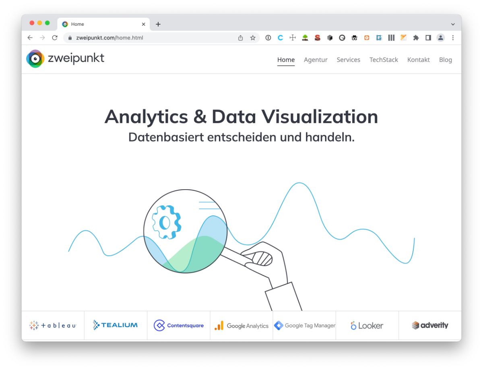Open the Kontakt page link
This screenshot has width=483, height=370.
pyautogui.click(x=418, y=60)
